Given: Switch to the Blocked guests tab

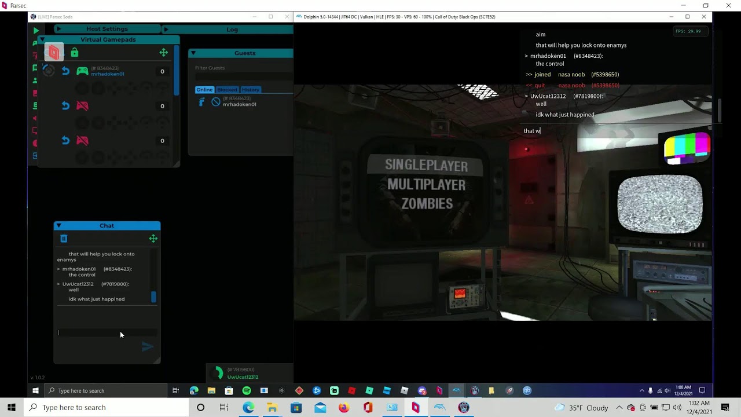Looking at the screenshot, I should (227, 90).
